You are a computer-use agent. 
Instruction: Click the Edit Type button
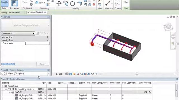[x=42, y=33]
